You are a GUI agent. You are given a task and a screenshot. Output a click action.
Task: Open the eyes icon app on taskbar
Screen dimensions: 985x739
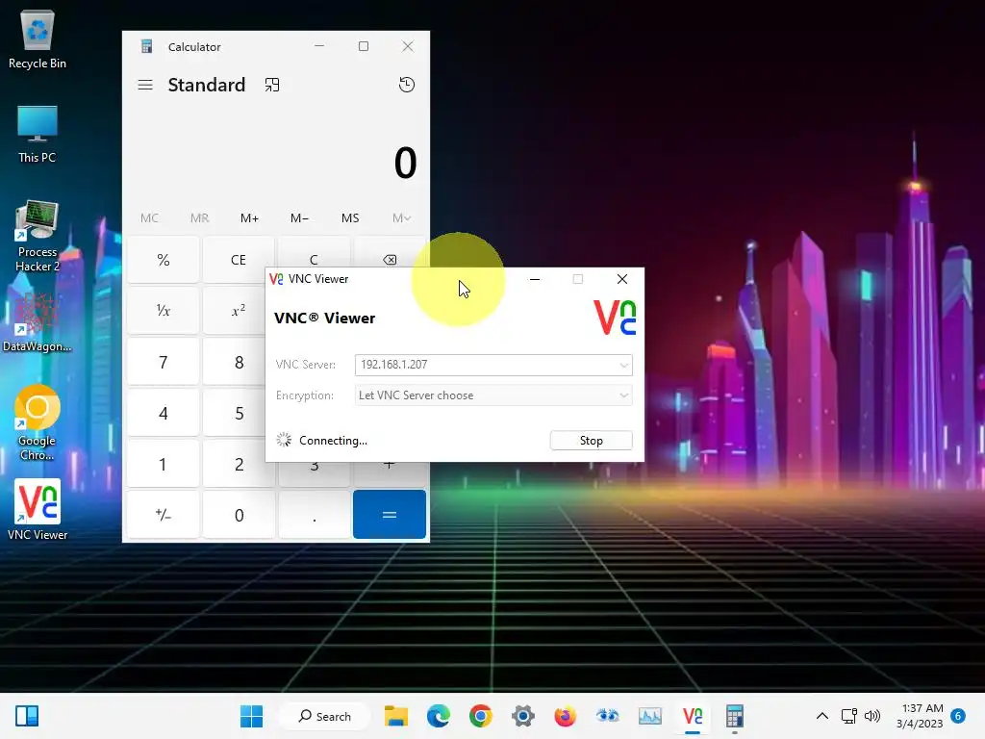coord(608,716)
